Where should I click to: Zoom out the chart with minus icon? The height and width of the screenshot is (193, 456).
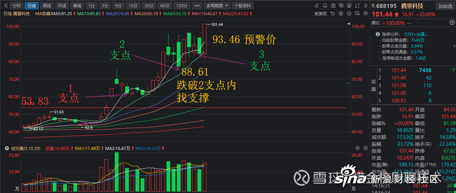(349, 13)
